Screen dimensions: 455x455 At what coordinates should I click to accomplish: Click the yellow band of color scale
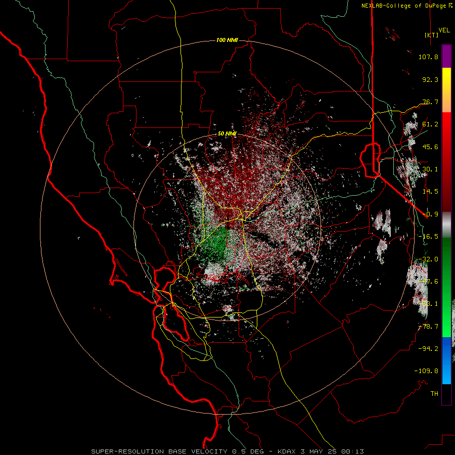point(446,90)
